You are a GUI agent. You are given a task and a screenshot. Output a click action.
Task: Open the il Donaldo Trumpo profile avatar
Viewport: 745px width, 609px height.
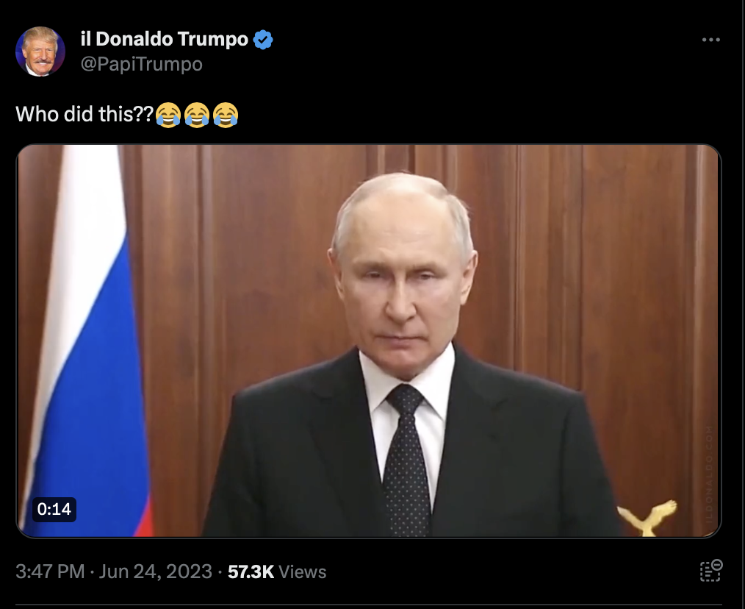40,51
